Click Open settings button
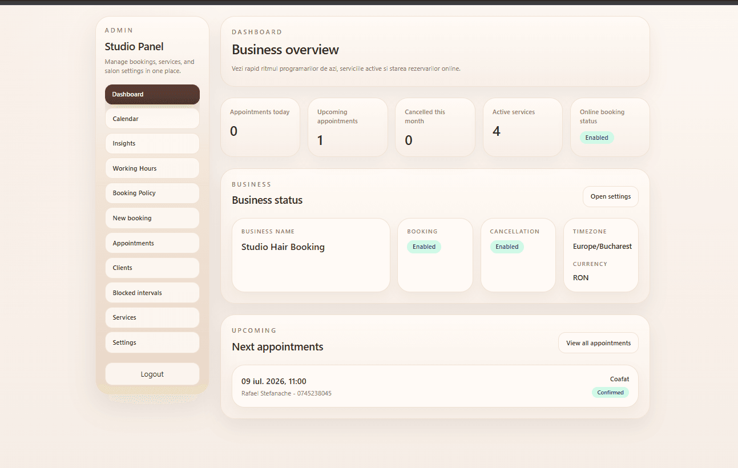 click(x=611, y=196)
